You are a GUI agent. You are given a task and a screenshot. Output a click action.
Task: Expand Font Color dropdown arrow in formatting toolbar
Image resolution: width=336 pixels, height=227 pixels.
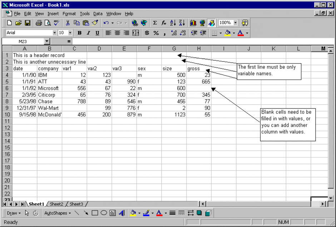pos(247,33)
